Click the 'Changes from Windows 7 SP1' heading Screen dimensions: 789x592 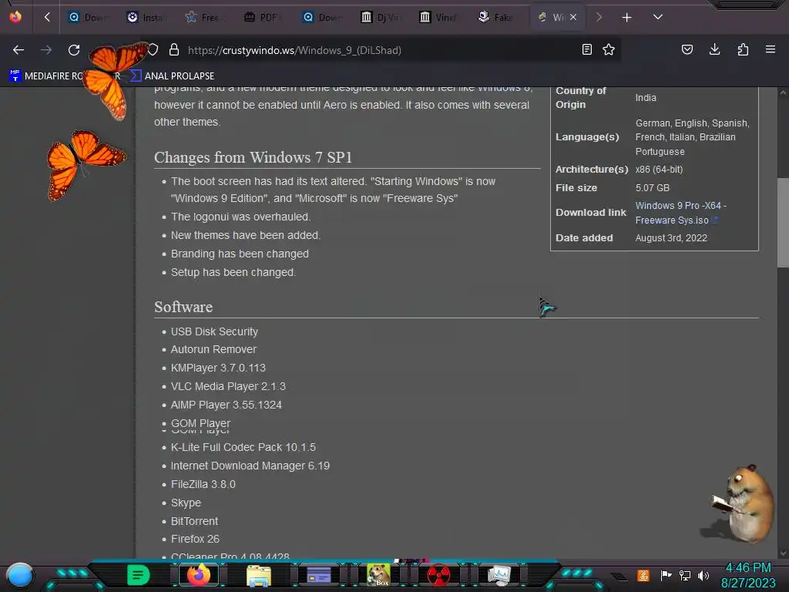click(253, 157)
